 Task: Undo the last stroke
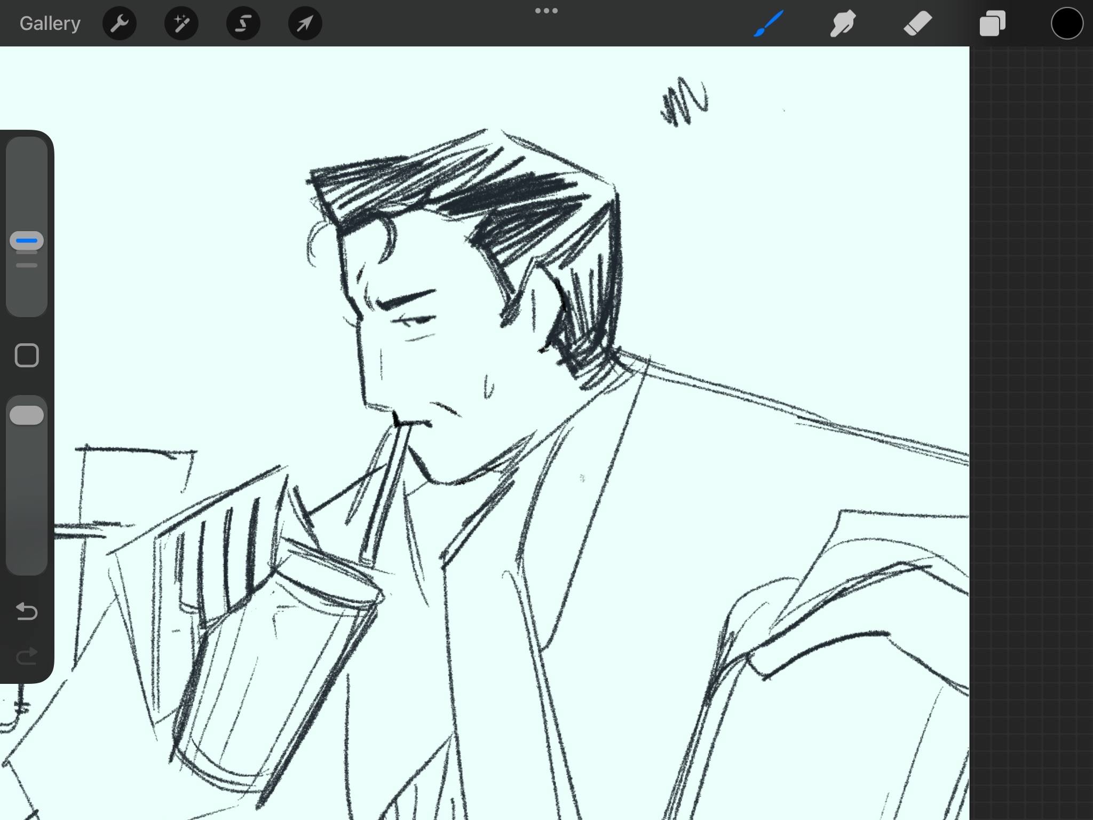pos(27,611)
